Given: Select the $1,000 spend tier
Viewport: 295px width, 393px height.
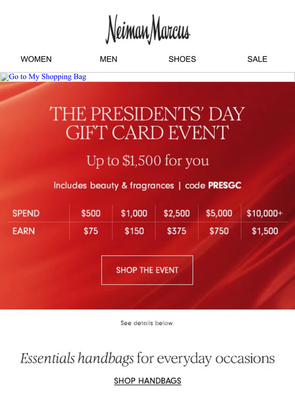Looking at the screenshot, I should [134, 213].
